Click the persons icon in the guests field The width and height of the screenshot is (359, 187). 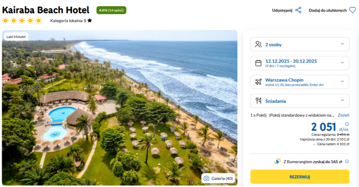pos(258,44)
